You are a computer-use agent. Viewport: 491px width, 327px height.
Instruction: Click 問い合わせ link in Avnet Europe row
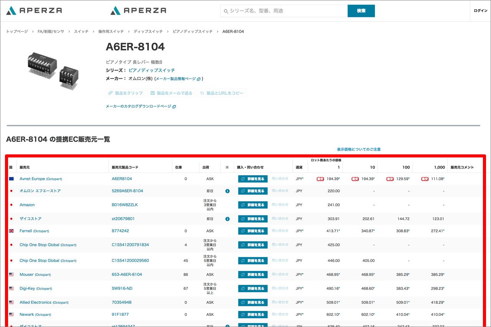pos(280,179)
